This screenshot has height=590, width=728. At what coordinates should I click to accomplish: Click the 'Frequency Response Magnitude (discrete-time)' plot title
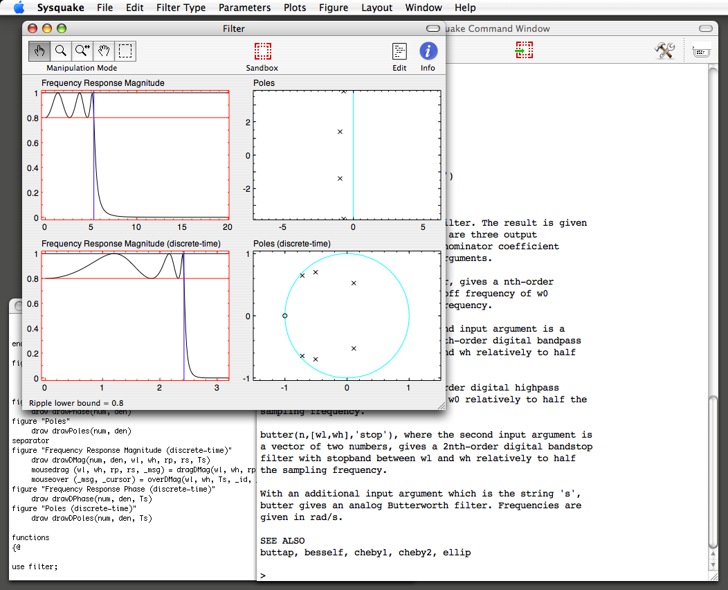click(x=131, y=244)
